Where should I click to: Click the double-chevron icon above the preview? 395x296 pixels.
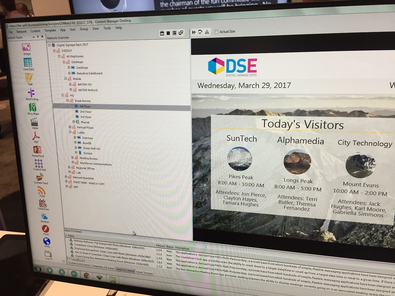coord(194,32)
